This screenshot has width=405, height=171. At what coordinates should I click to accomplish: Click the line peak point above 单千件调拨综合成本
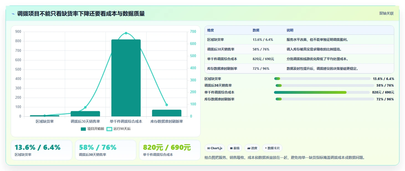point(126,33)
